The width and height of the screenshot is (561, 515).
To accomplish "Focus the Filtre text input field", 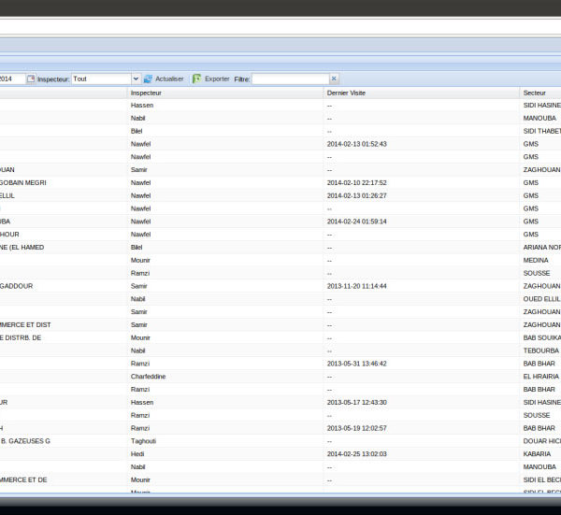I will (290, 79).
